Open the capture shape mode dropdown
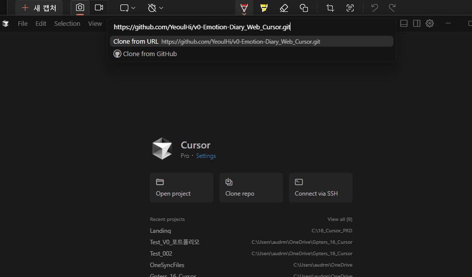Image resolution: width=472 pixels, height=277 pixels. pyautogui.click(x=127, y=8)
